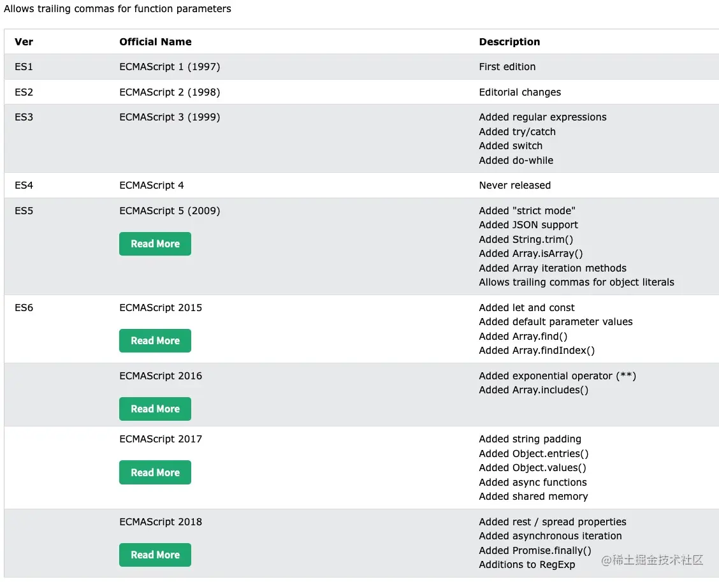
Task: Click 'ECMAScript 5 (2009)' name
Action: click(x=170, y=210)
